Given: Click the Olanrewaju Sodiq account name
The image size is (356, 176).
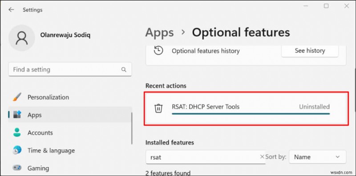Looking at the screenshot, I should [65, 35].
